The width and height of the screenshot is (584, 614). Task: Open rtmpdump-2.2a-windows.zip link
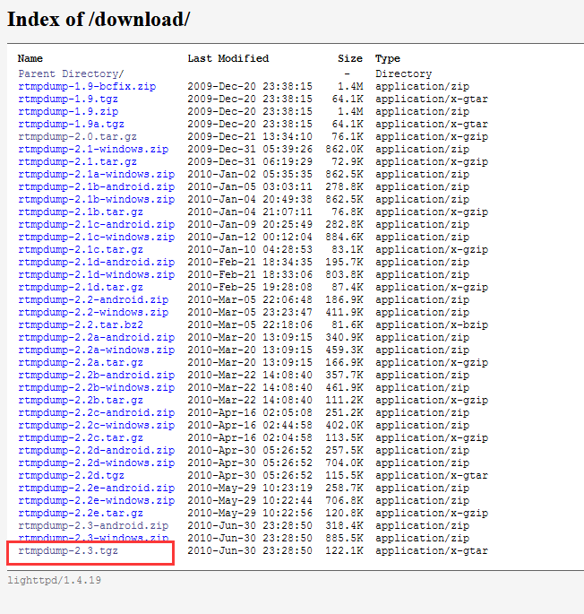[x=97, y=350]
